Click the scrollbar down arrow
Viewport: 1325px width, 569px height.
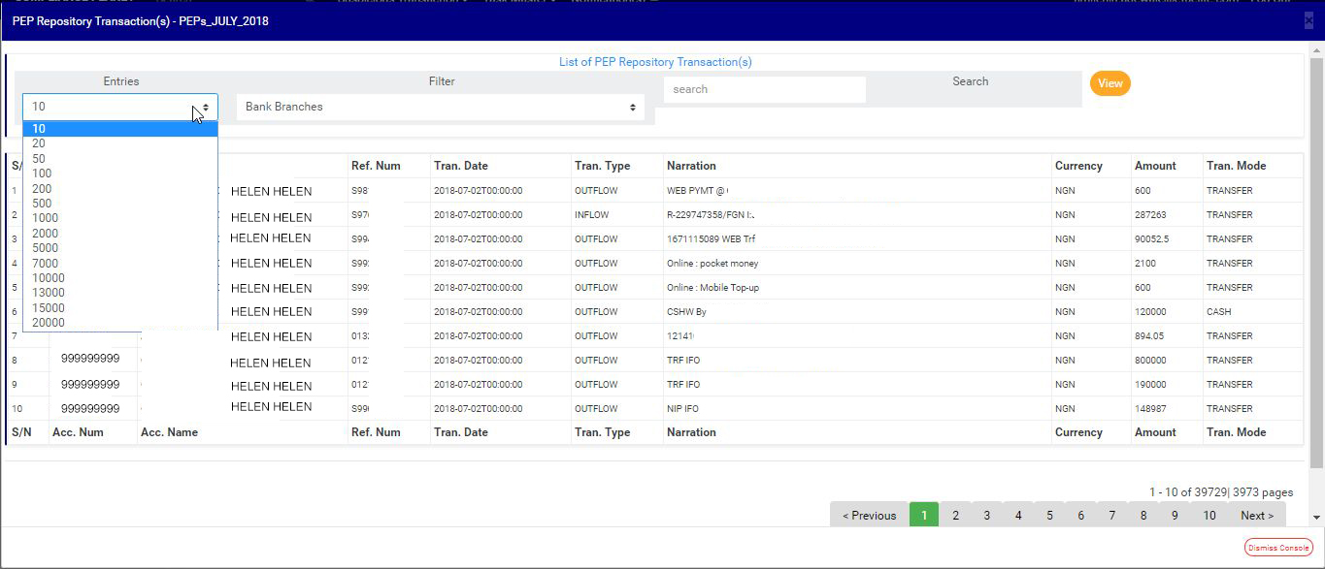click(1316, 518)
